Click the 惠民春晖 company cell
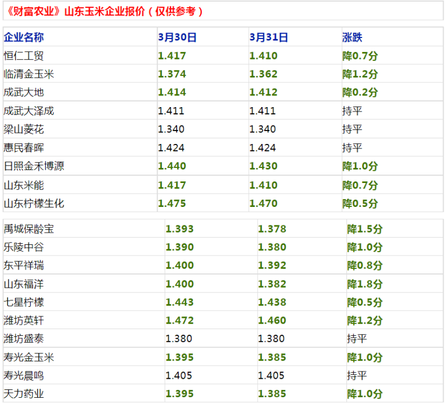Image resolution: width=447 pixels, height=405 pixels. coord(23,148)
